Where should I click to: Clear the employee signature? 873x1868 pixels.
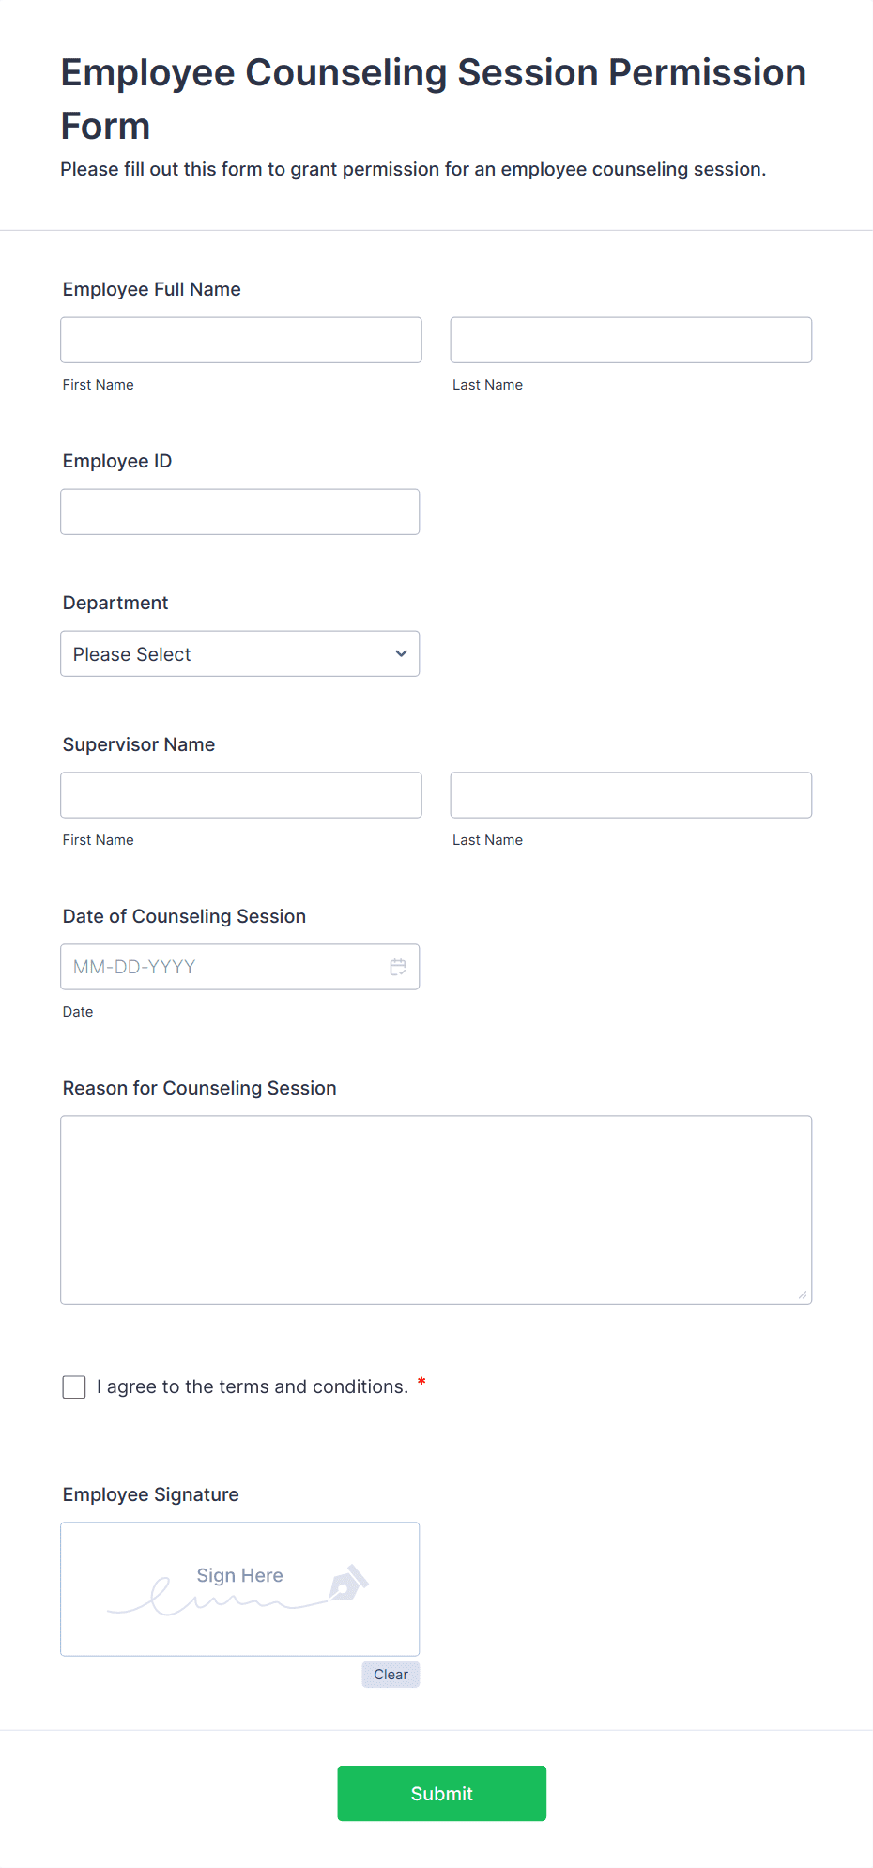[391, 1675]
